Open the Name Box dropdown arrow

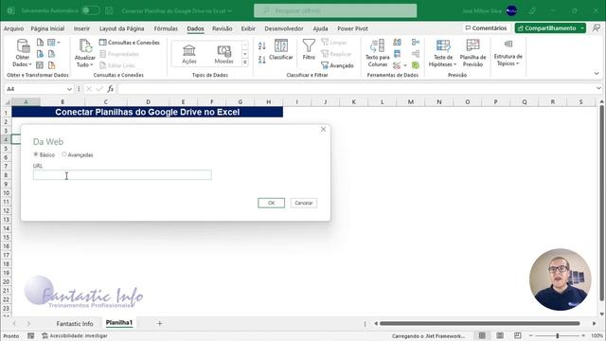[x=69, y=89]
